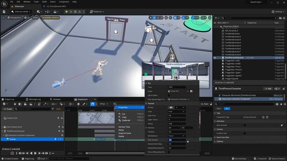Click the cinematics clapperboard toolbar icon
287x161 pixels.
pos(56,12)
